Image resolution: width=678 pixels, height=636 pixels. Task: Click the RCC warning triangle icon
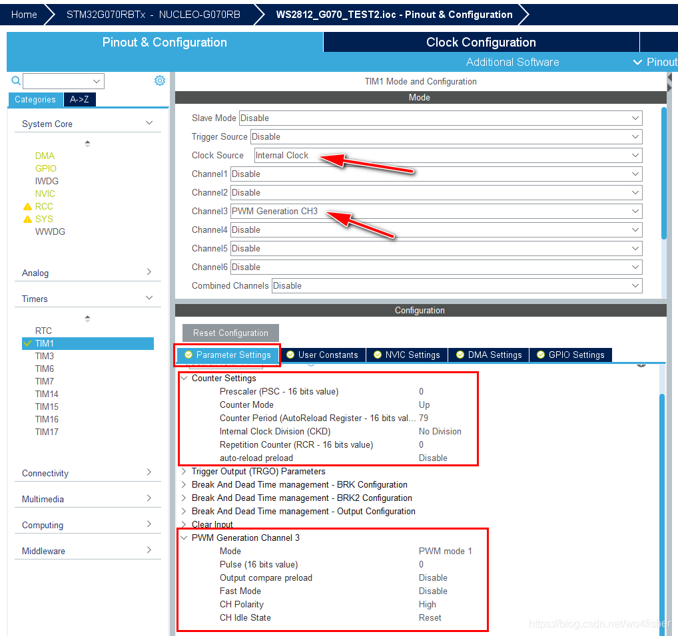(28, 207)
